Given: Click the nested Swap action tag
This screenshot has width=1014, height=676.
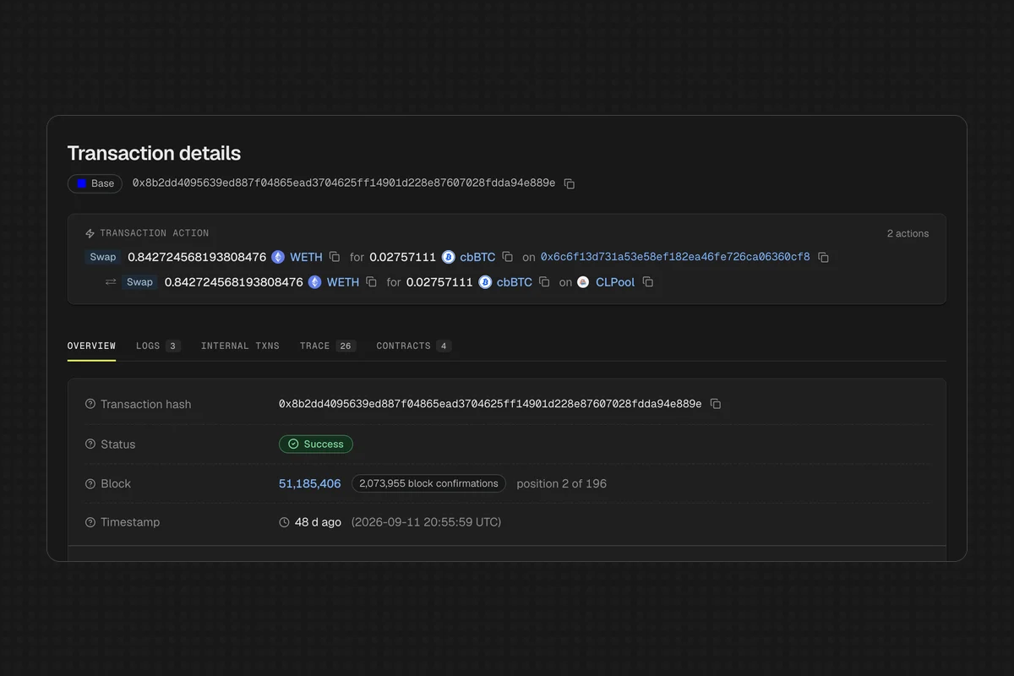Looking at the screenshot, I should pos(140,282).
